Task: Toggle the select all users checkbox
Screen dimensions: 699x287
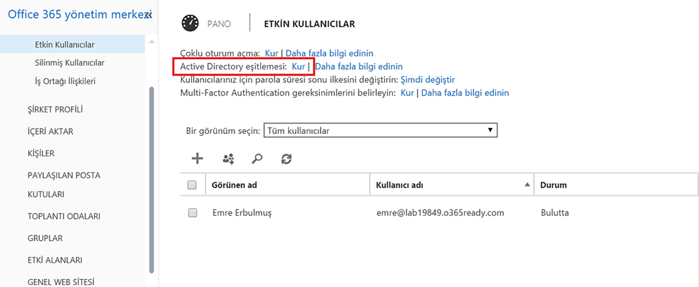Action: coord(192,185)
